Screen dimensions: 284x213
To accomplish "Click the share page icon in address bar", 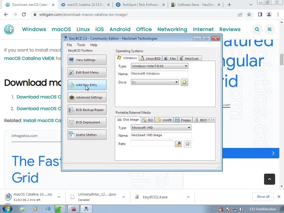I will tap(240, 14).
